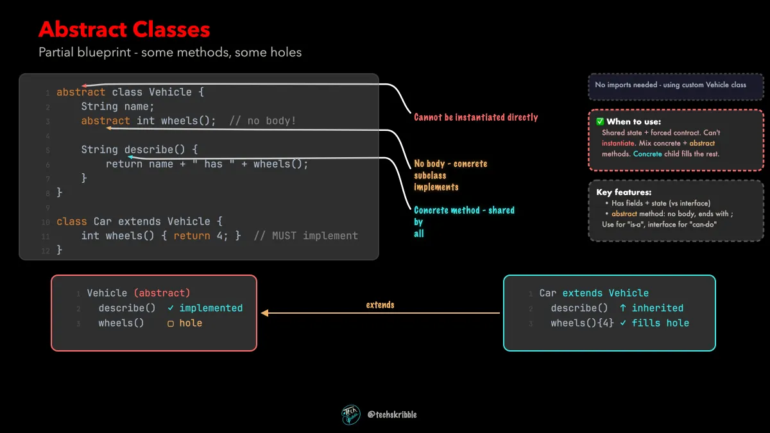Click the return statement with name + " has "

coord(207,164)
